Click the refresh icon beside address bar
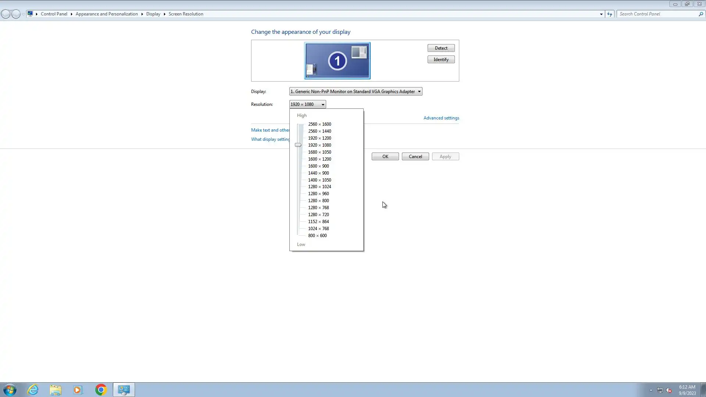The image size is (706, 397). click(x=610, y=14)
